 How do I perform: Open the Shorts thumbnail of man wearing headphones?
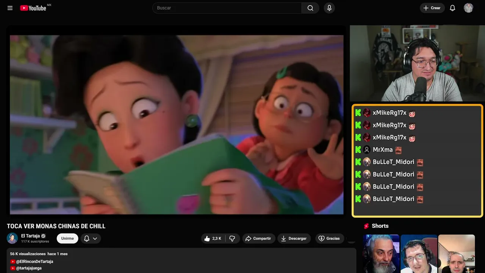click(x=419, y=254)
